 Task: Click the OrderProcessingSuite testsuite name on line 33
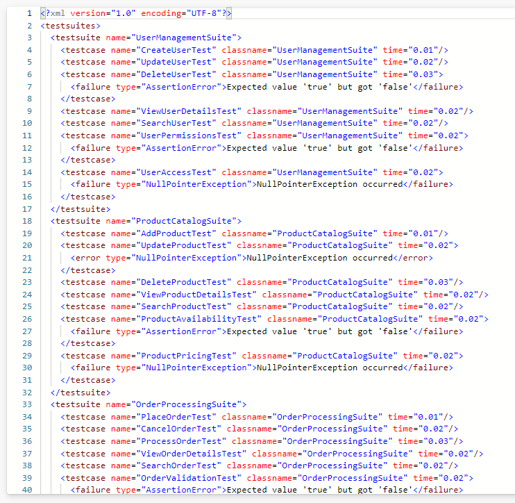(x=189, y=405)
